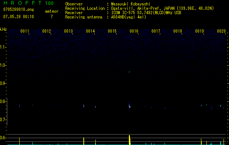Click the antenna A504HB(yagi 4el) text

(x=129, y=17)
